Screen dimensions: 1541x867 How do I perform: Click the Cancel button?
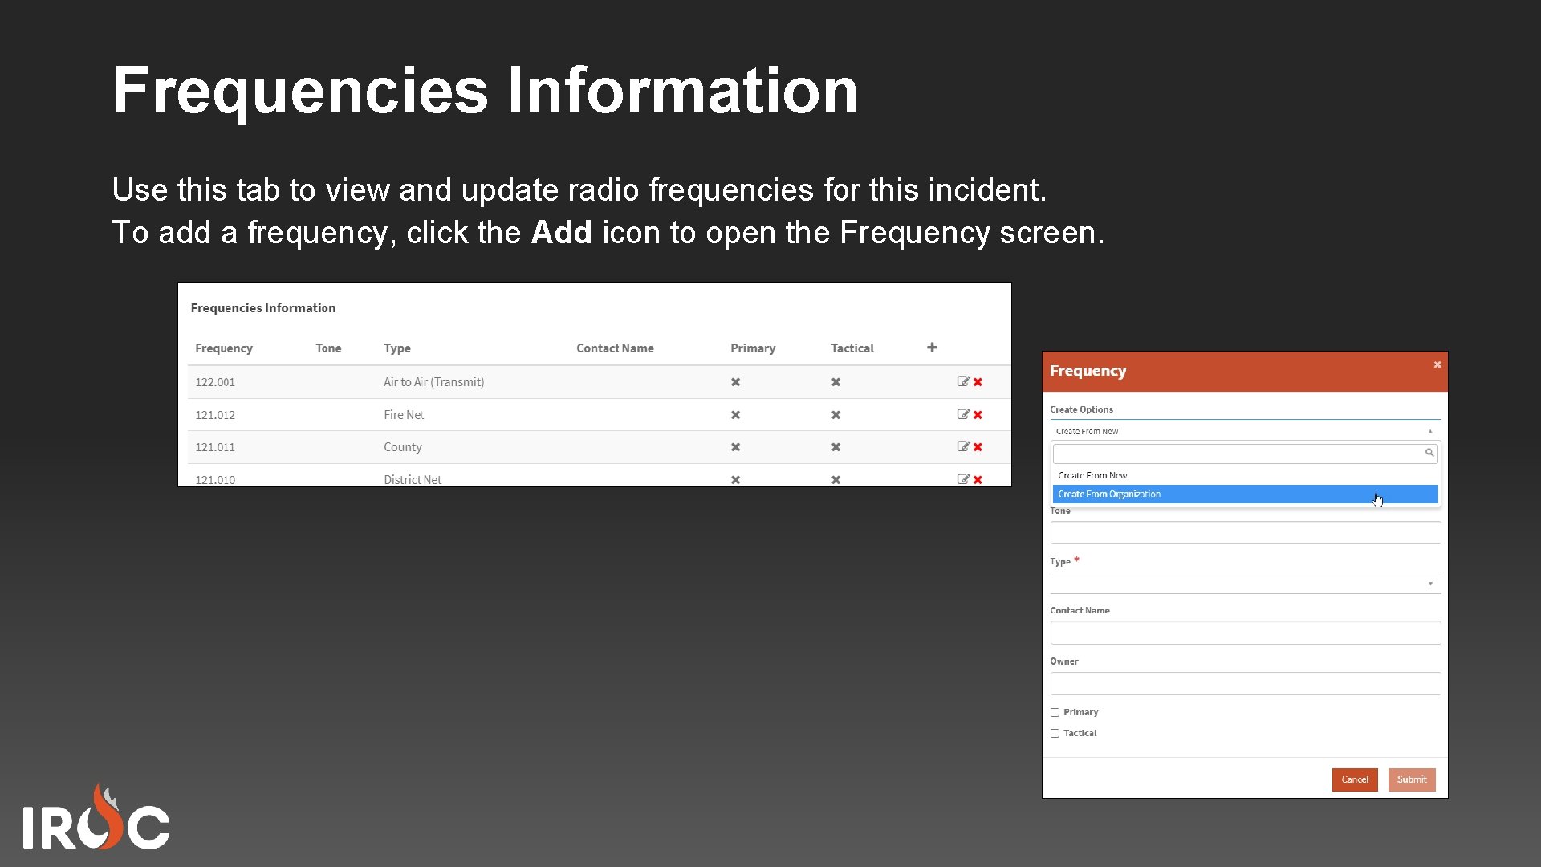(1355, 779)
